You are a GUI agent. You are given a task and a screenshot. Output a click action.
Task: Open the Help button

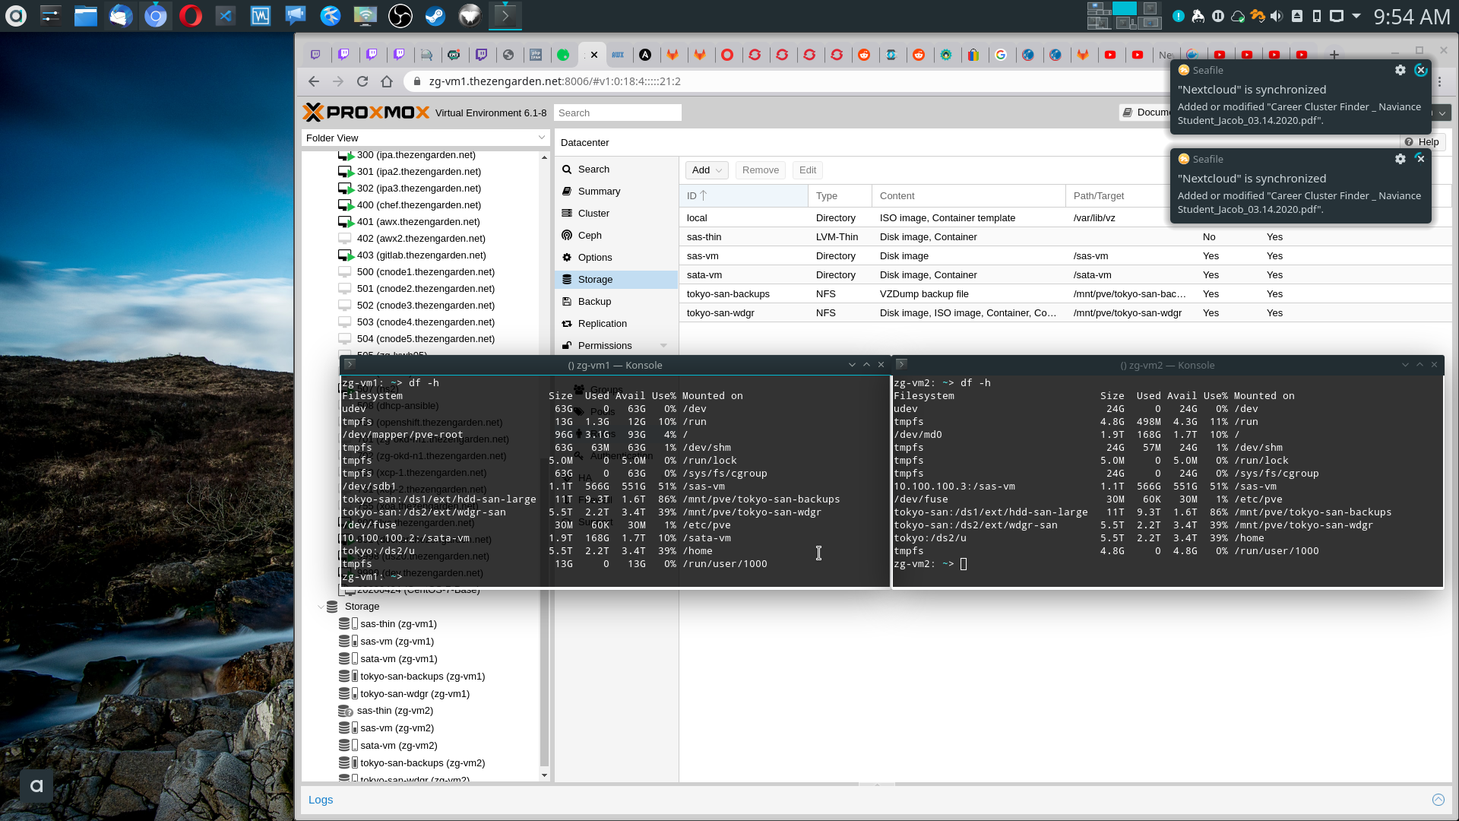[1422, 142]
